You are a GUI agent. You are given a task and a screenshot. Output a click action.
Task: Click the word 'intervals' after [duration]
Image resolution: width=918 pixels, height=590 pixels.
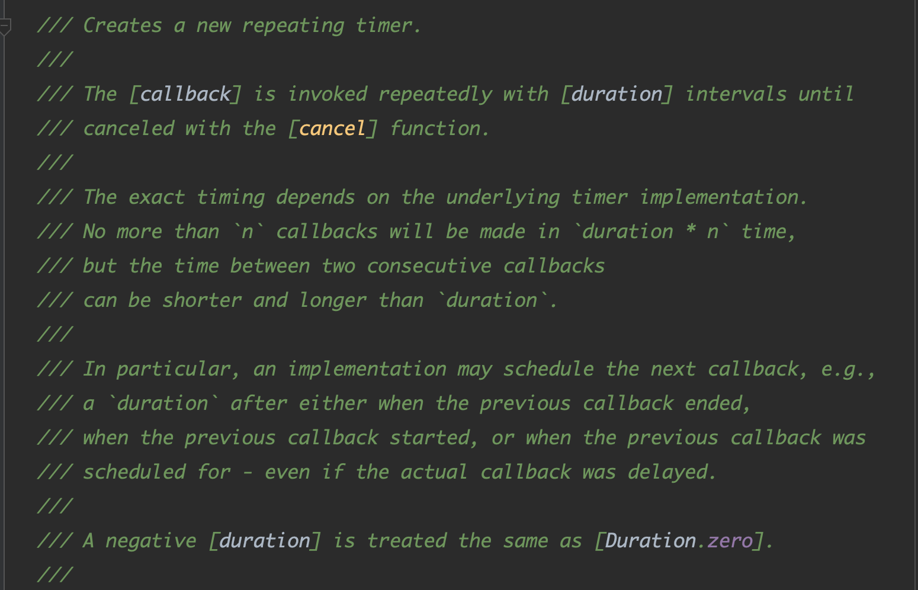[x=736, y=94]
